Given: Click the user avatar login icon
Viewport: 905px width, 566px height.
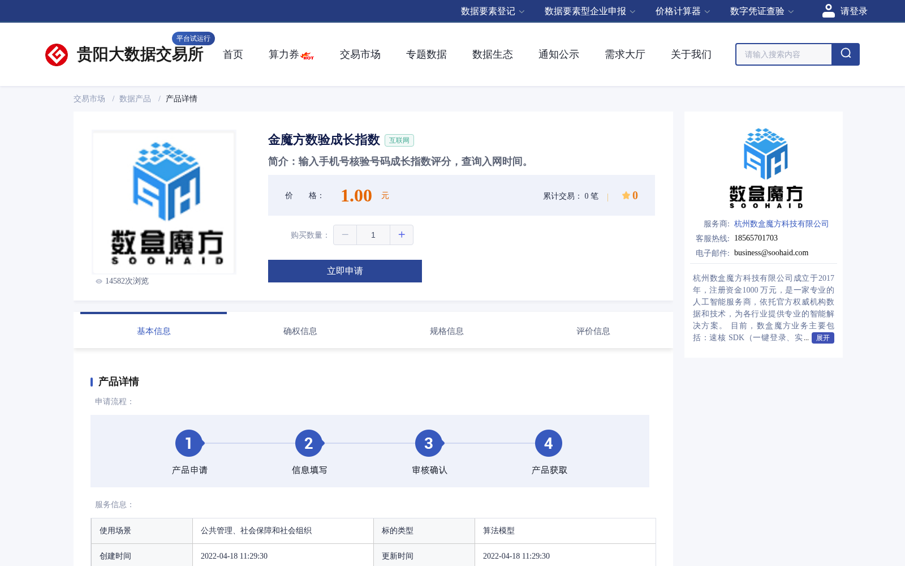Looking at the screenshot, I should click(829, 11).
